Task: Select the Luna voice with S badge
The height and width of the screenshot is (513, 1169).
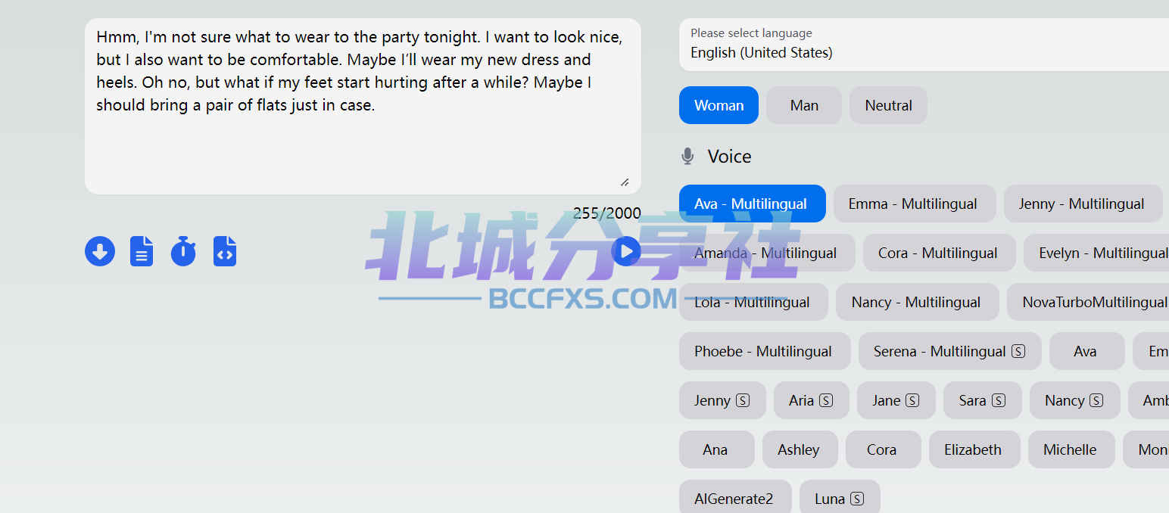Action: coord(840,496)
